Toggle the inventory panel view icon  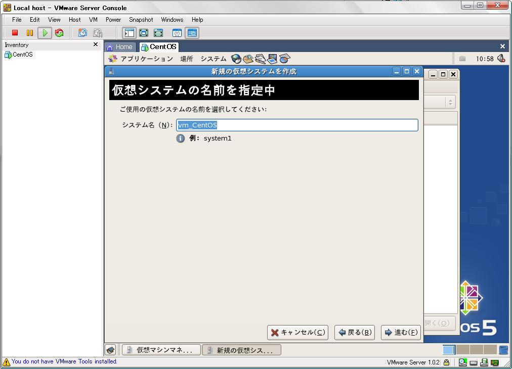pyautogui.click(x=130, y=33)
